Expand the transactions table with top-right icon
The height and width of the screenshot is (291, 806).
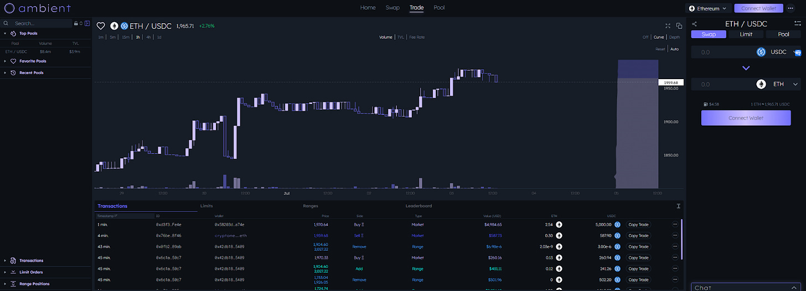click(x=678, y=206)
